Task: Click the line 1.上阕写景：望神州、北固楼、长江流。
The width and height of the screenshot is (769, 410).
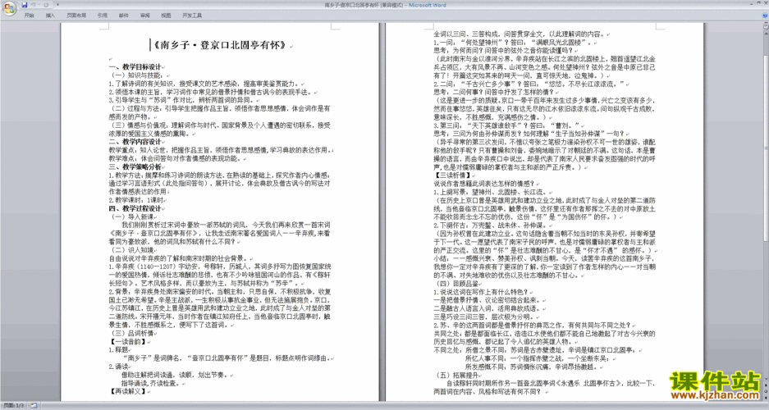Action: tap(489, 192)
